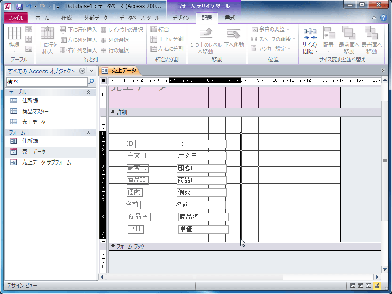
Task: Switch to 作成 ribbon tab
Action: tap(67, 18)
